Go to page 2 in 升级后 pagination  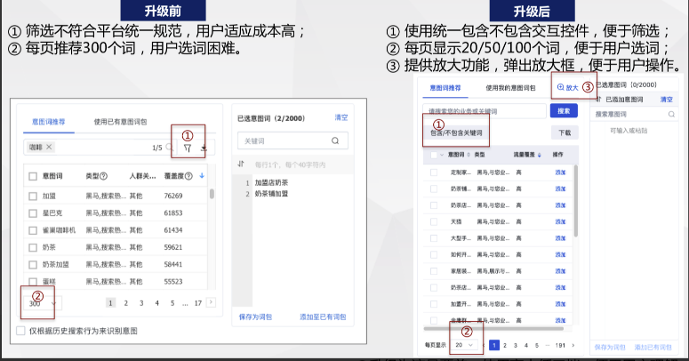coord(505,345)
